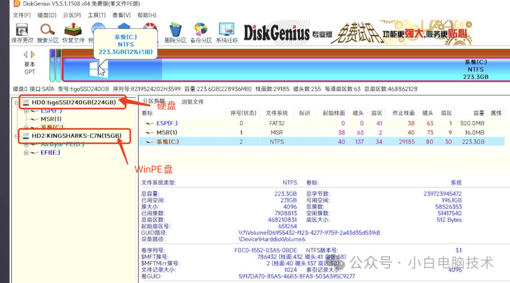Collapse the HD0:tigoSSD240GB tree node
The width and height of the screenshot is (510, 283).
[17, 102]
